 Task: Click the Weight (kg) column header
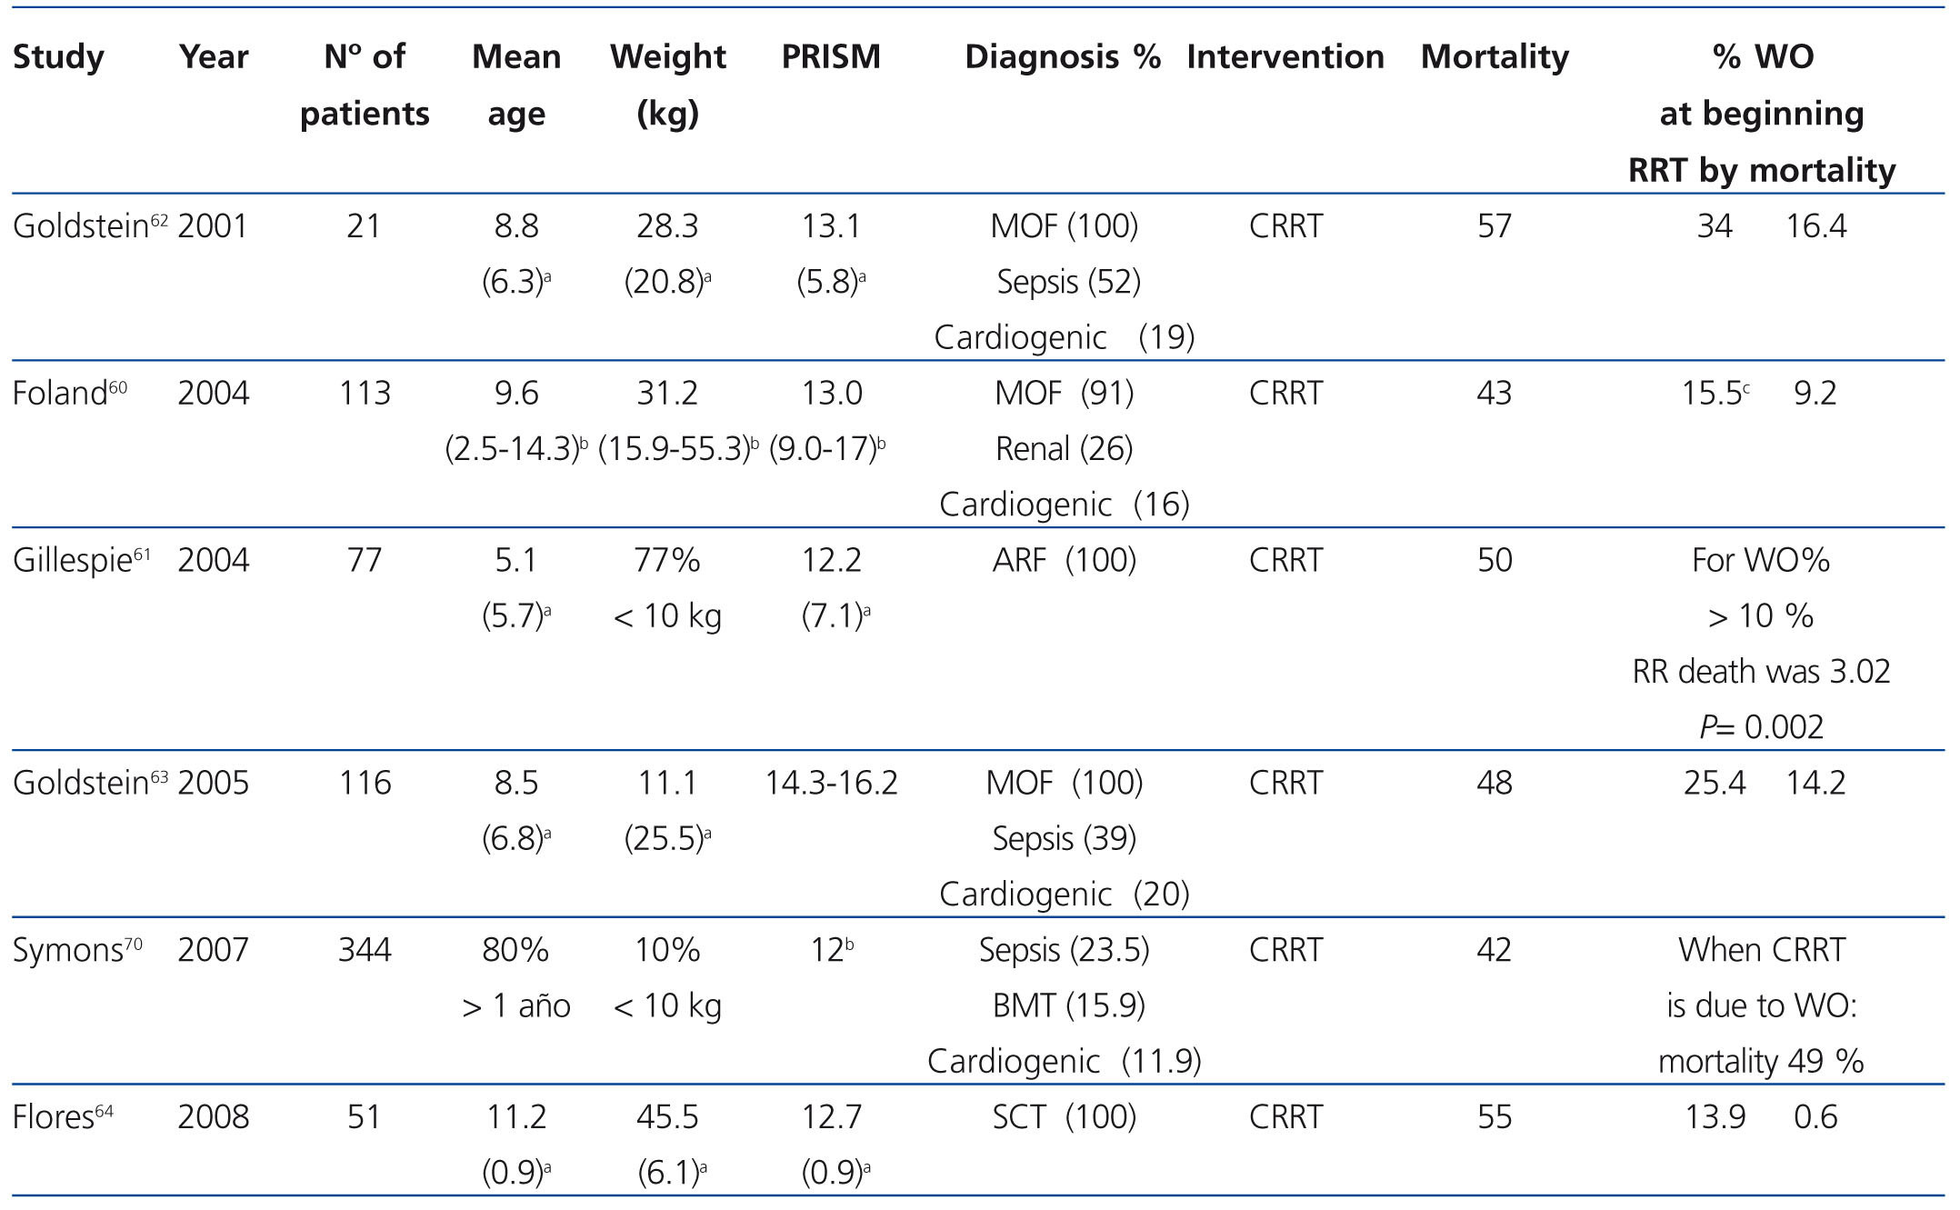667,85
